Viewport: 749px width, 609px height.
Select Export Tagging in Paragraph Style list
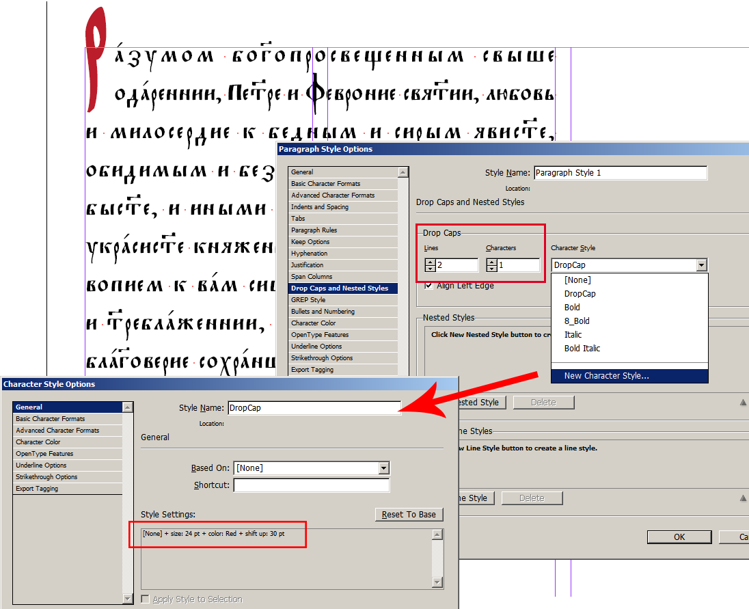343,370
